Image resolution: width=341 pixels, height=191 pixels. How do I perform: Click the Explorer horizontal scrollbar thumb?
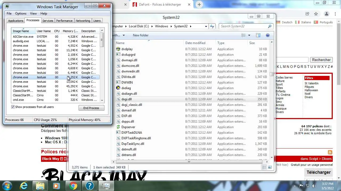click(189, 162)
